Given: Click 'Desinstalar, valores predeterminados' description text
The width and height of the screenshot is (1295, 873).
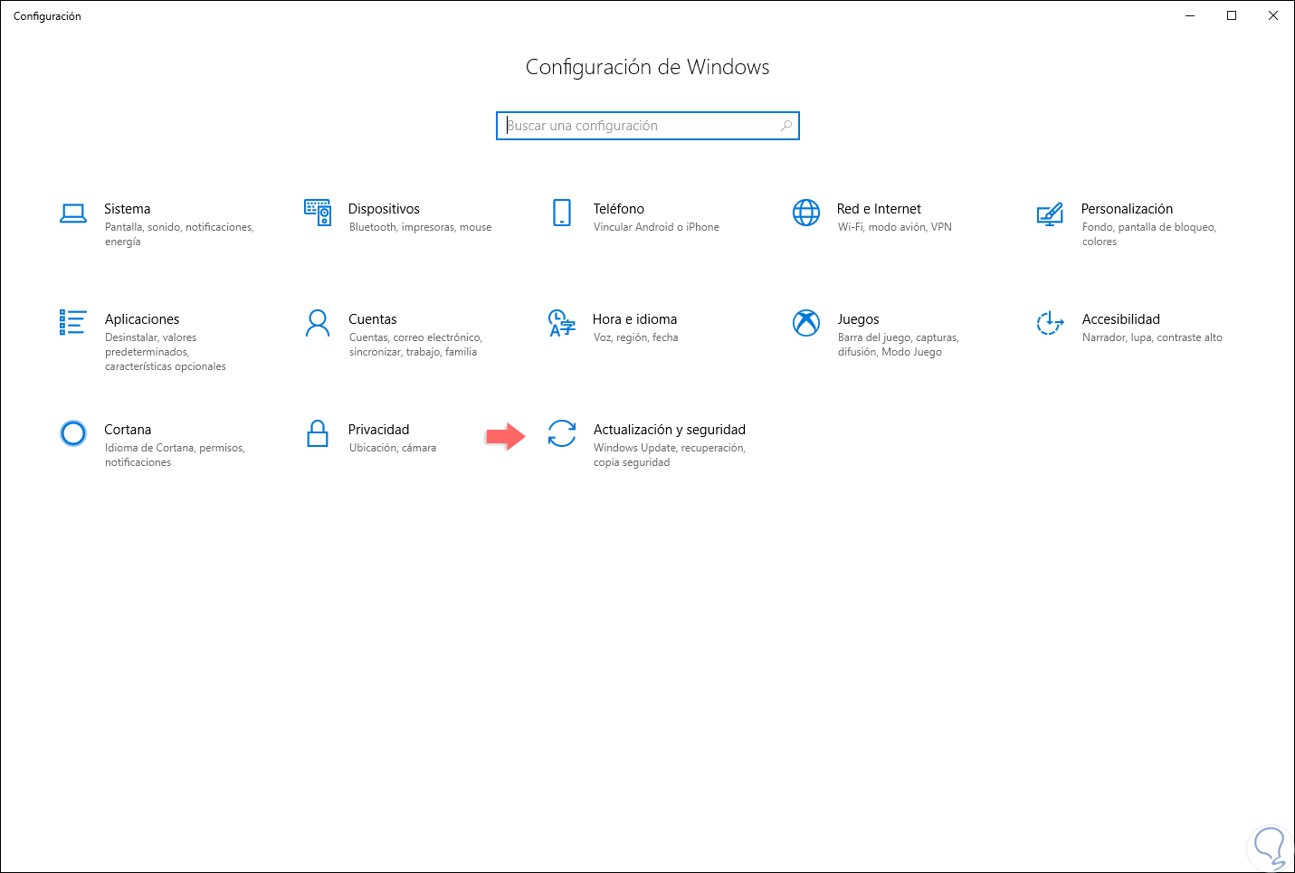Looking at the screenshot, I should pyautogui.click(x=166, y=352).
